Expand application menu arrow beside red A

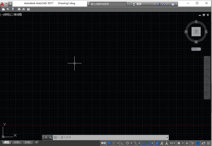[6, 4]
